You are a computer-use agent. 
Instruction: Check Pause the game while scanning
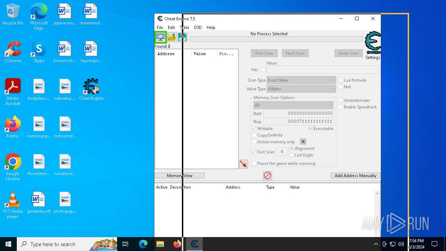tap(254, 163)
